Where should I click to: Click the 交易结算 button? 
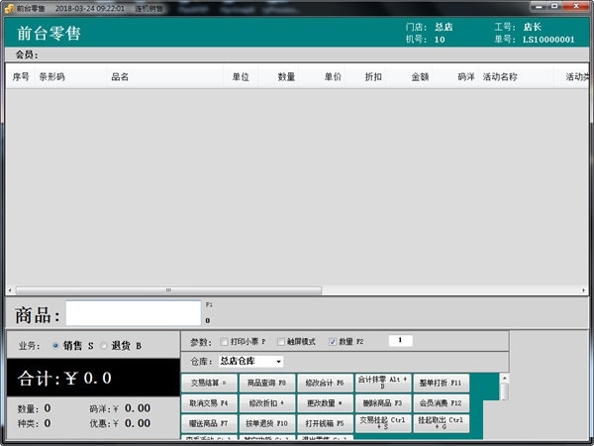coord(209,383)
